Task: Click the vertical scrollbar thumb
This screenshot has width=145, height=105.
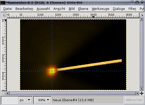Action: click(x=141, y=54)
